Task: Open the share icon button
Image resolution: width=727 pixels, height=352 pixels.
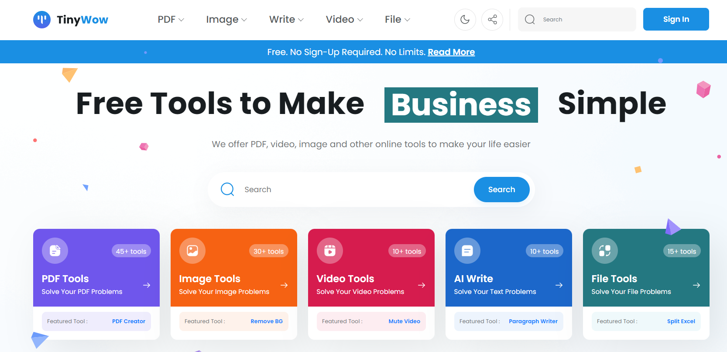Action: pos(492,20)
